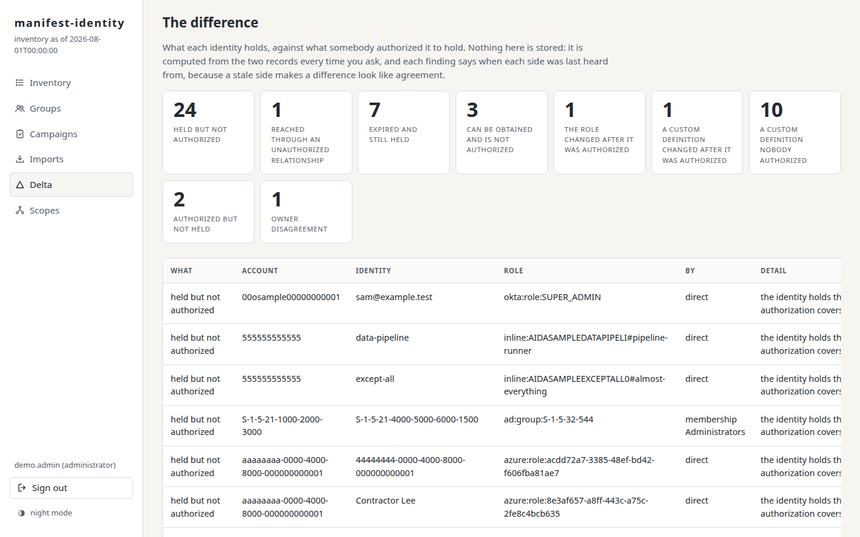
Task: Select the reached through unauthorized relationship card
Action: pyautogui.click(x=306, y=132)
